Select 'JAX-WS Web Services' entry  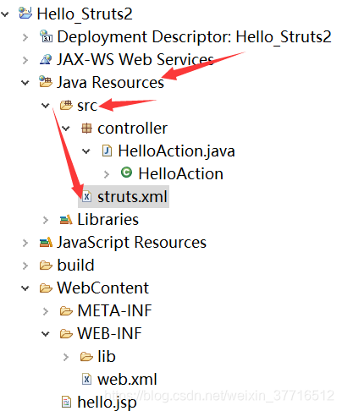pos(135,59)
